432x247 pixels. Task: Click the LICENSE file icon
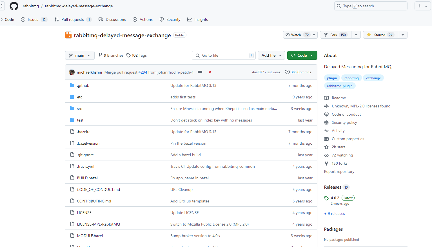72,212
